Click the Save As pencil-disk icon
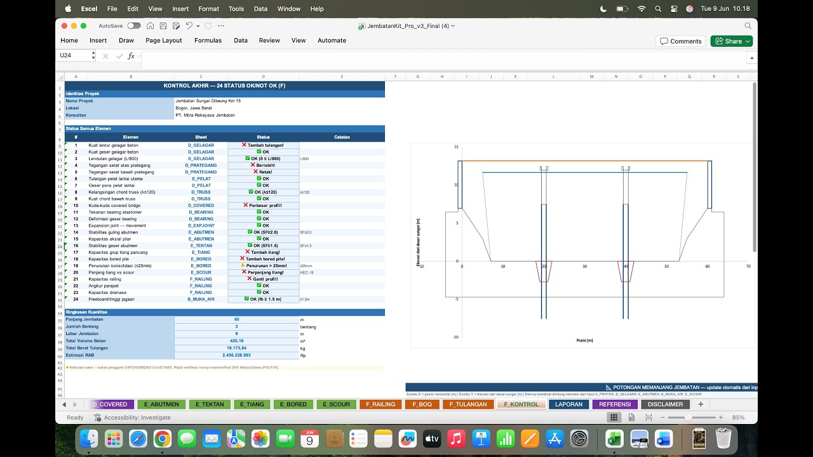 pos(175,26)
